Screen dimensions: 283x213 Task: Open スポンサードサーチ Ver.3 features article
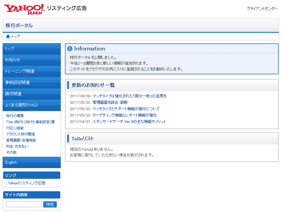(129, 121)
